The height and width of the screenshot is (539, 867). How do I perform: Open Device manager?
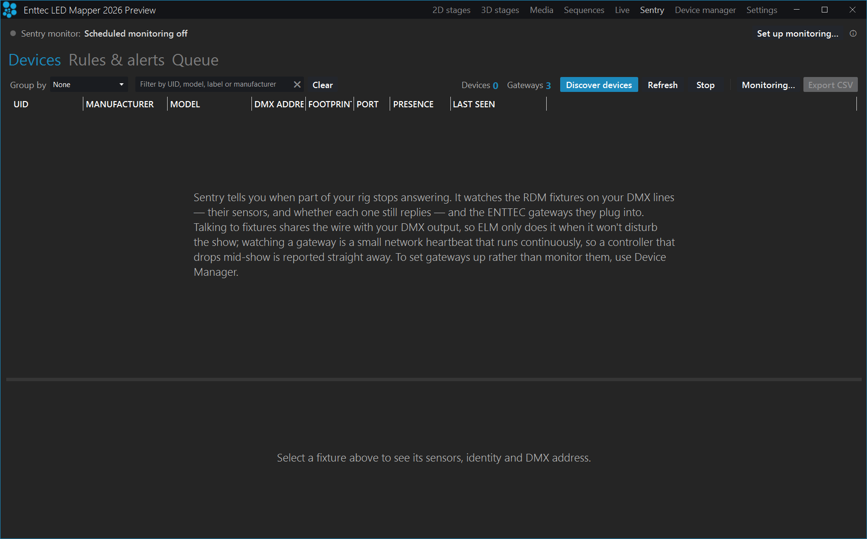[705, 10]
